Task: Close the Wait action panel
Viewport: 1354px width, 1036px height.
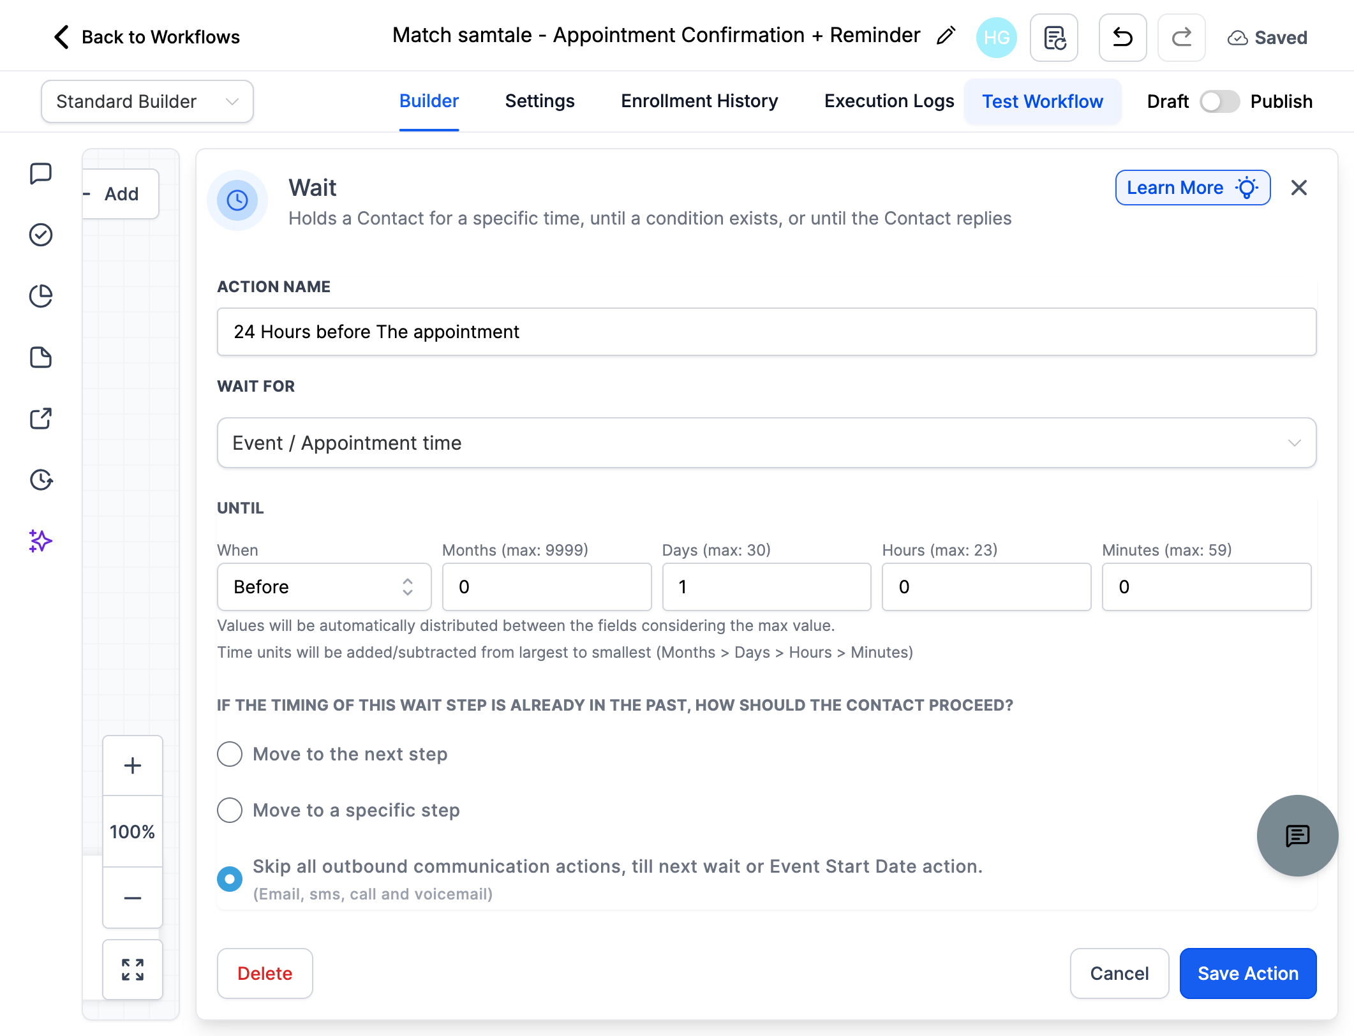Action: (x=1299, y=188)
